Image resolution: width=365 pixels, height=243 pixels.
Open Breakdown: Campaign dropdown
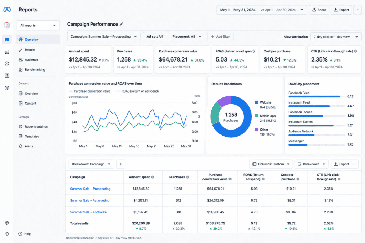[x=91, y=164]
